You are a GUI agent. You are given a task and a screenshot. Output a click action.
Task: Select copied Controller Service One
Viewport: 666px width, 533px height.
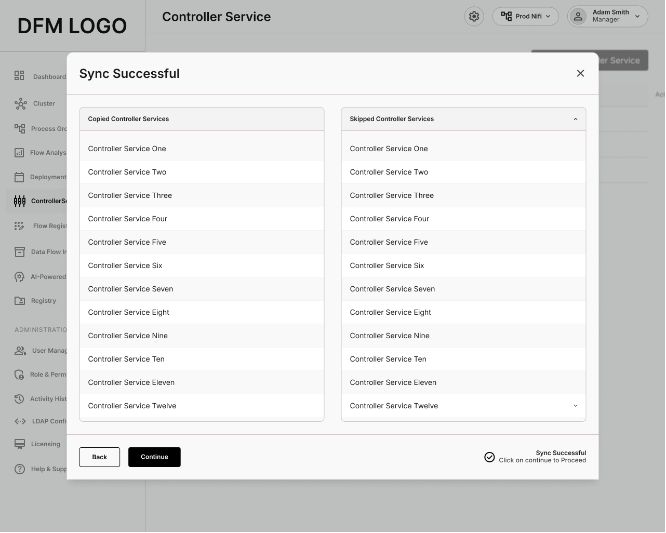click(x=202, y=149)
